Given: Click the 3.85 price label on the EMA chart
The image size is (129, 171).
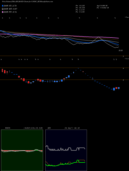Looking at the screenshot, I should 121,51.
